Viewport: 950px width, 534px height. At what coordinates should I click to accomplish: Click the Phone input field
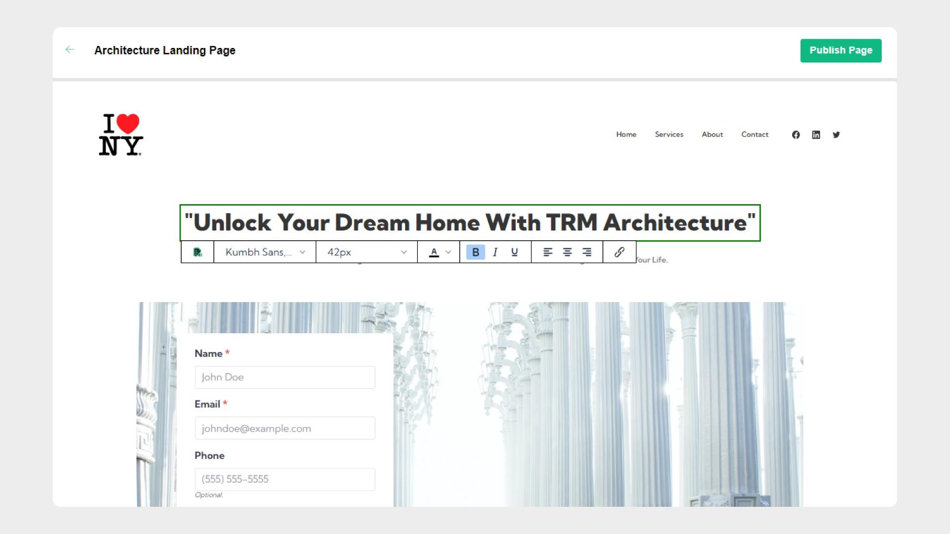(285, 479)
